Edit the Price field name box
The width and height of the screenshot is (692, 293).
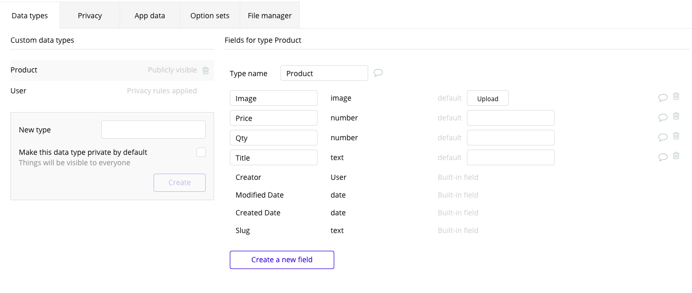(274, 118)
